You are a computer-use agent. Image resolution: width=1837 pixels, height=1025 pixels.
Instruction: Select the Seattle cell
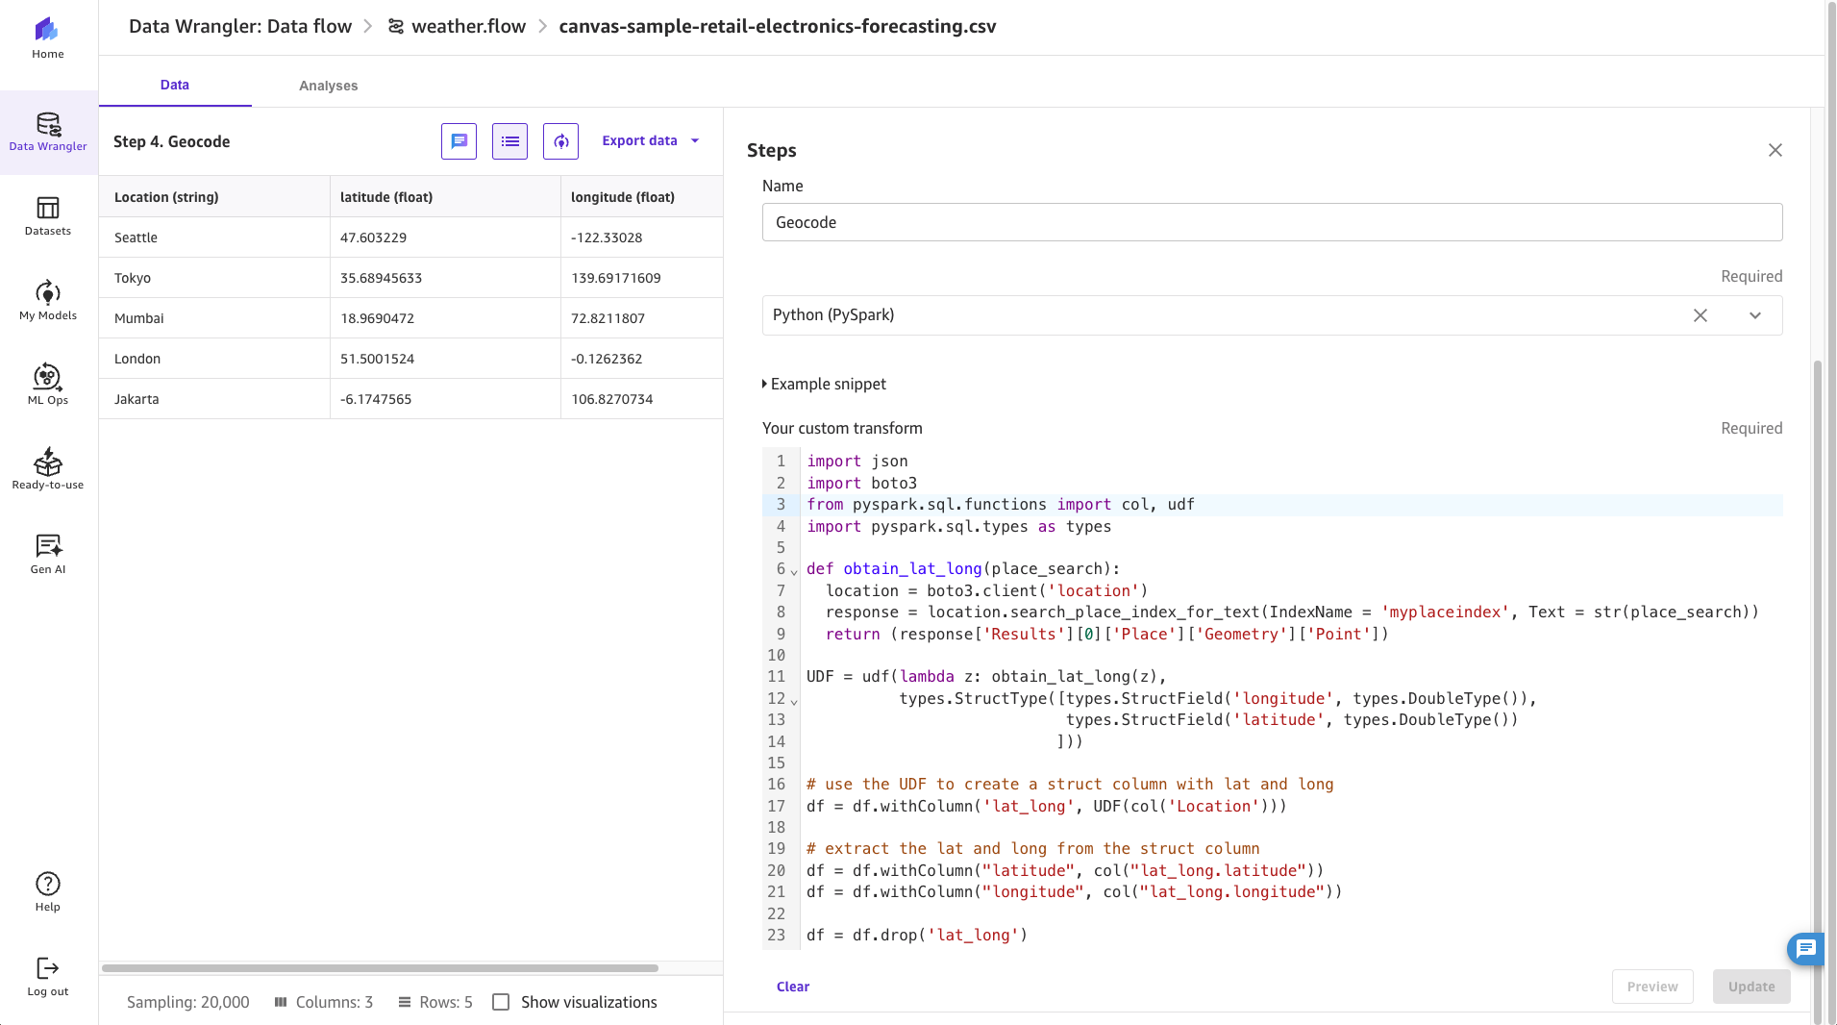click(214, 237)
